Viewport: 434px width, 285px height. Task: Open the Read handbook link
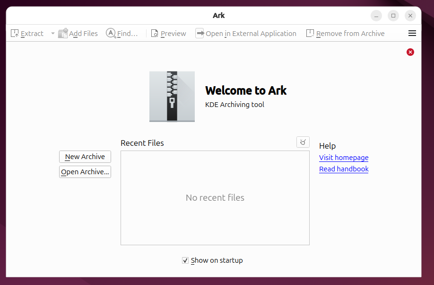click(343, 169)
